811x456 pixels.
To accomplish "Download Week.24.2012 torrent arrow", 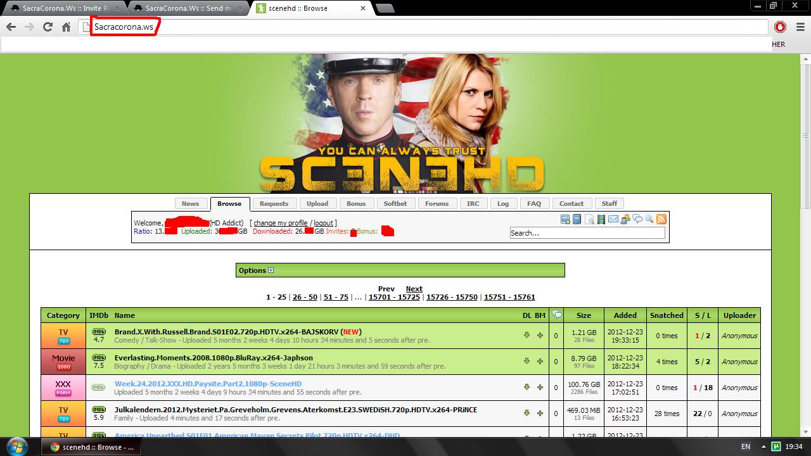I will point(527,387).
